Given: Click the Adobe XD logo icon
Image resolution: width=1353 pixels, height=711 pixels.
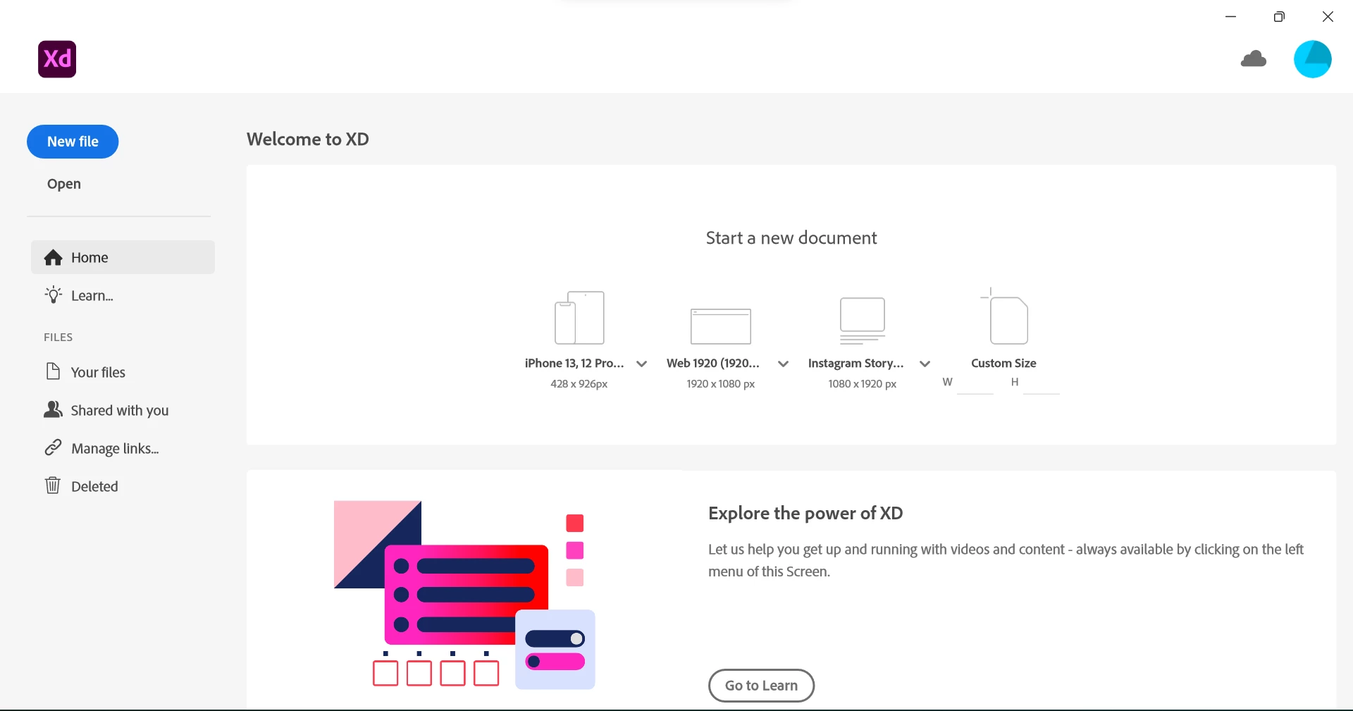Looking at the screenshot, I should [57, 59].
